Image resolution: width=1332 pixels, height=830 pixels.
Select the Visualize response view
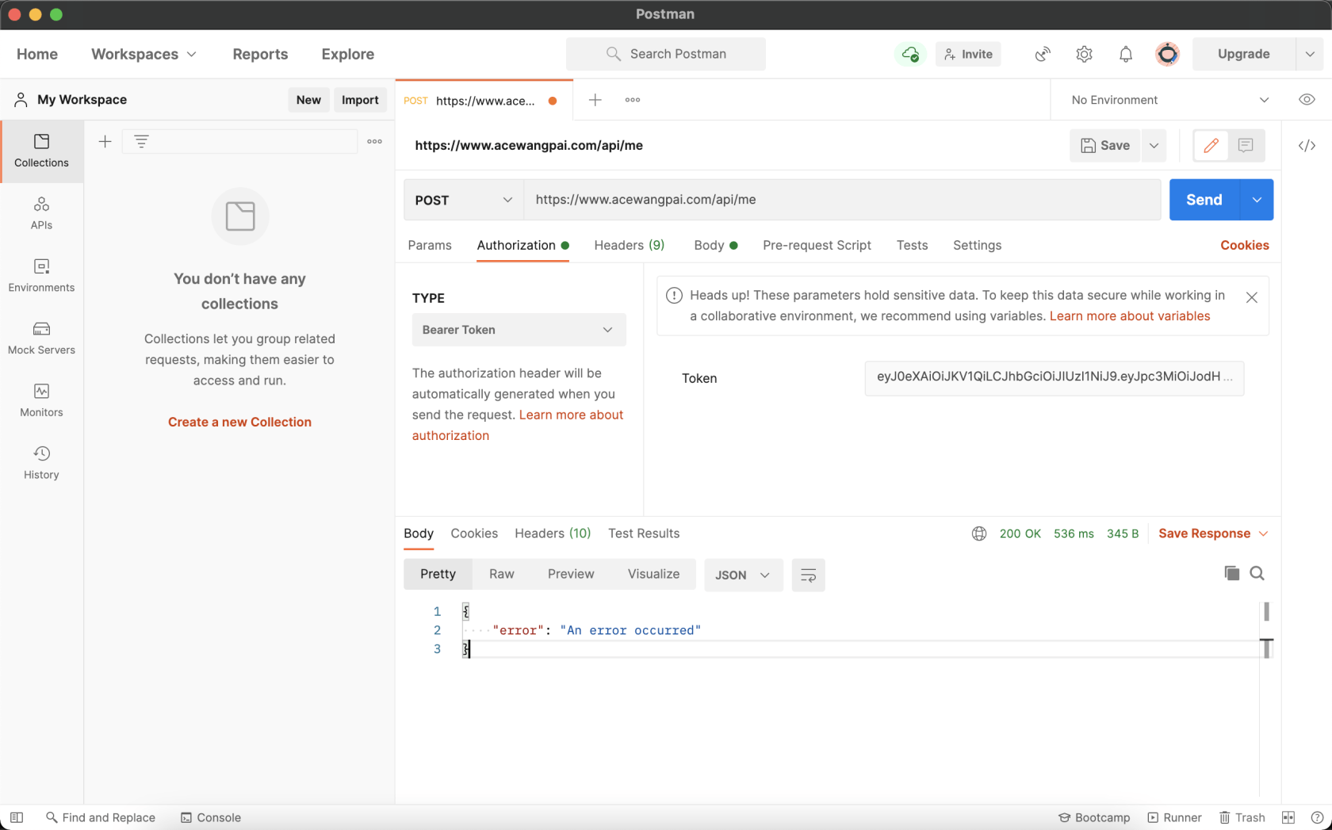tap(653, 575)
